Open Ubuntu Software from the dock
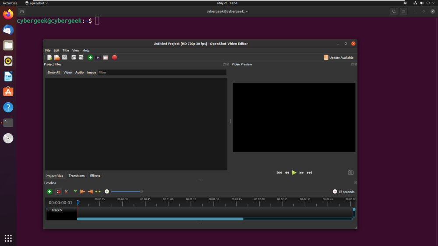Viewport: 438px width, 246px height. click(8, 92)
